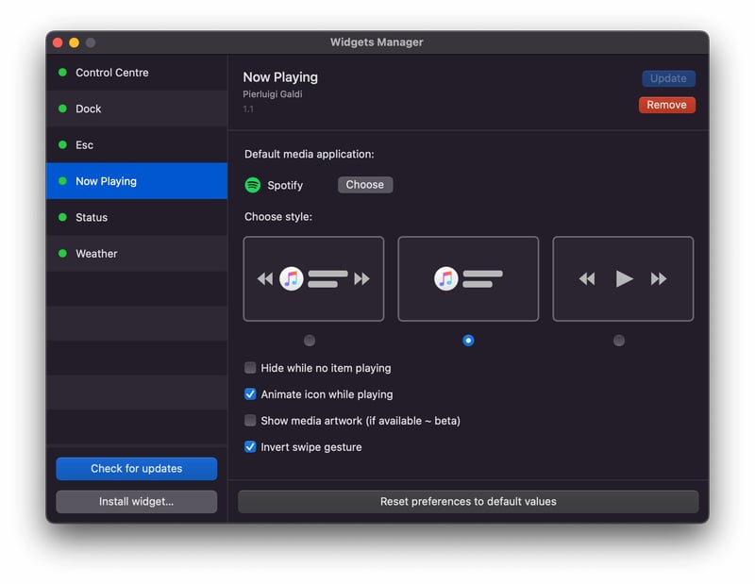Enable Show media artwork checkbox
This screenshot has height=584, width=755.
click(x=251, y=421)
